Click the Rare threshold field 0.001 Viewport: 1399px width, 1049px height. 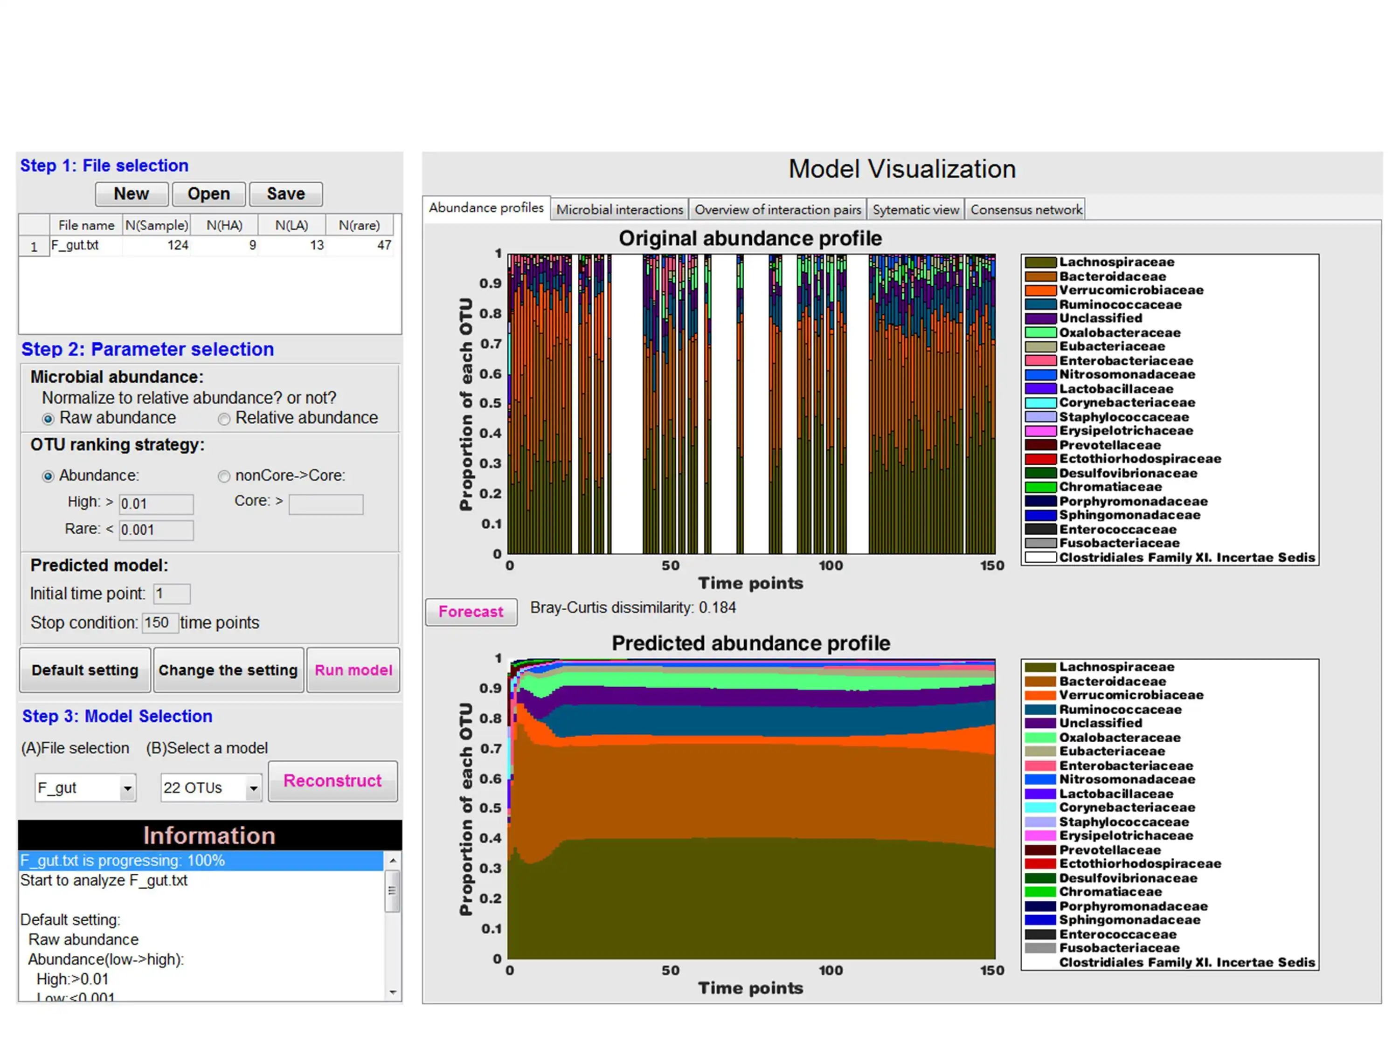pos(156,530)
